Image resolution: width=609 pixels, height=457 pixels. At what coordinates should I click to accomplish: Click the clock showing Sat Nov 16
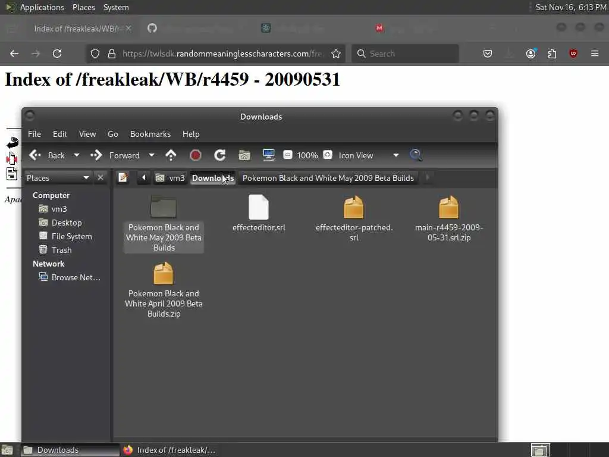(x=571, y=7)
